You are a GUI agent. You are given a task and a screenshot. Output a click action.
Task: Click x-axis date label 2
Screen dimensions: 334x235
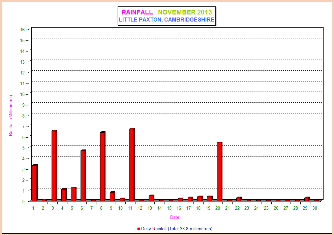pyautogui.click(x=43, y=208)
